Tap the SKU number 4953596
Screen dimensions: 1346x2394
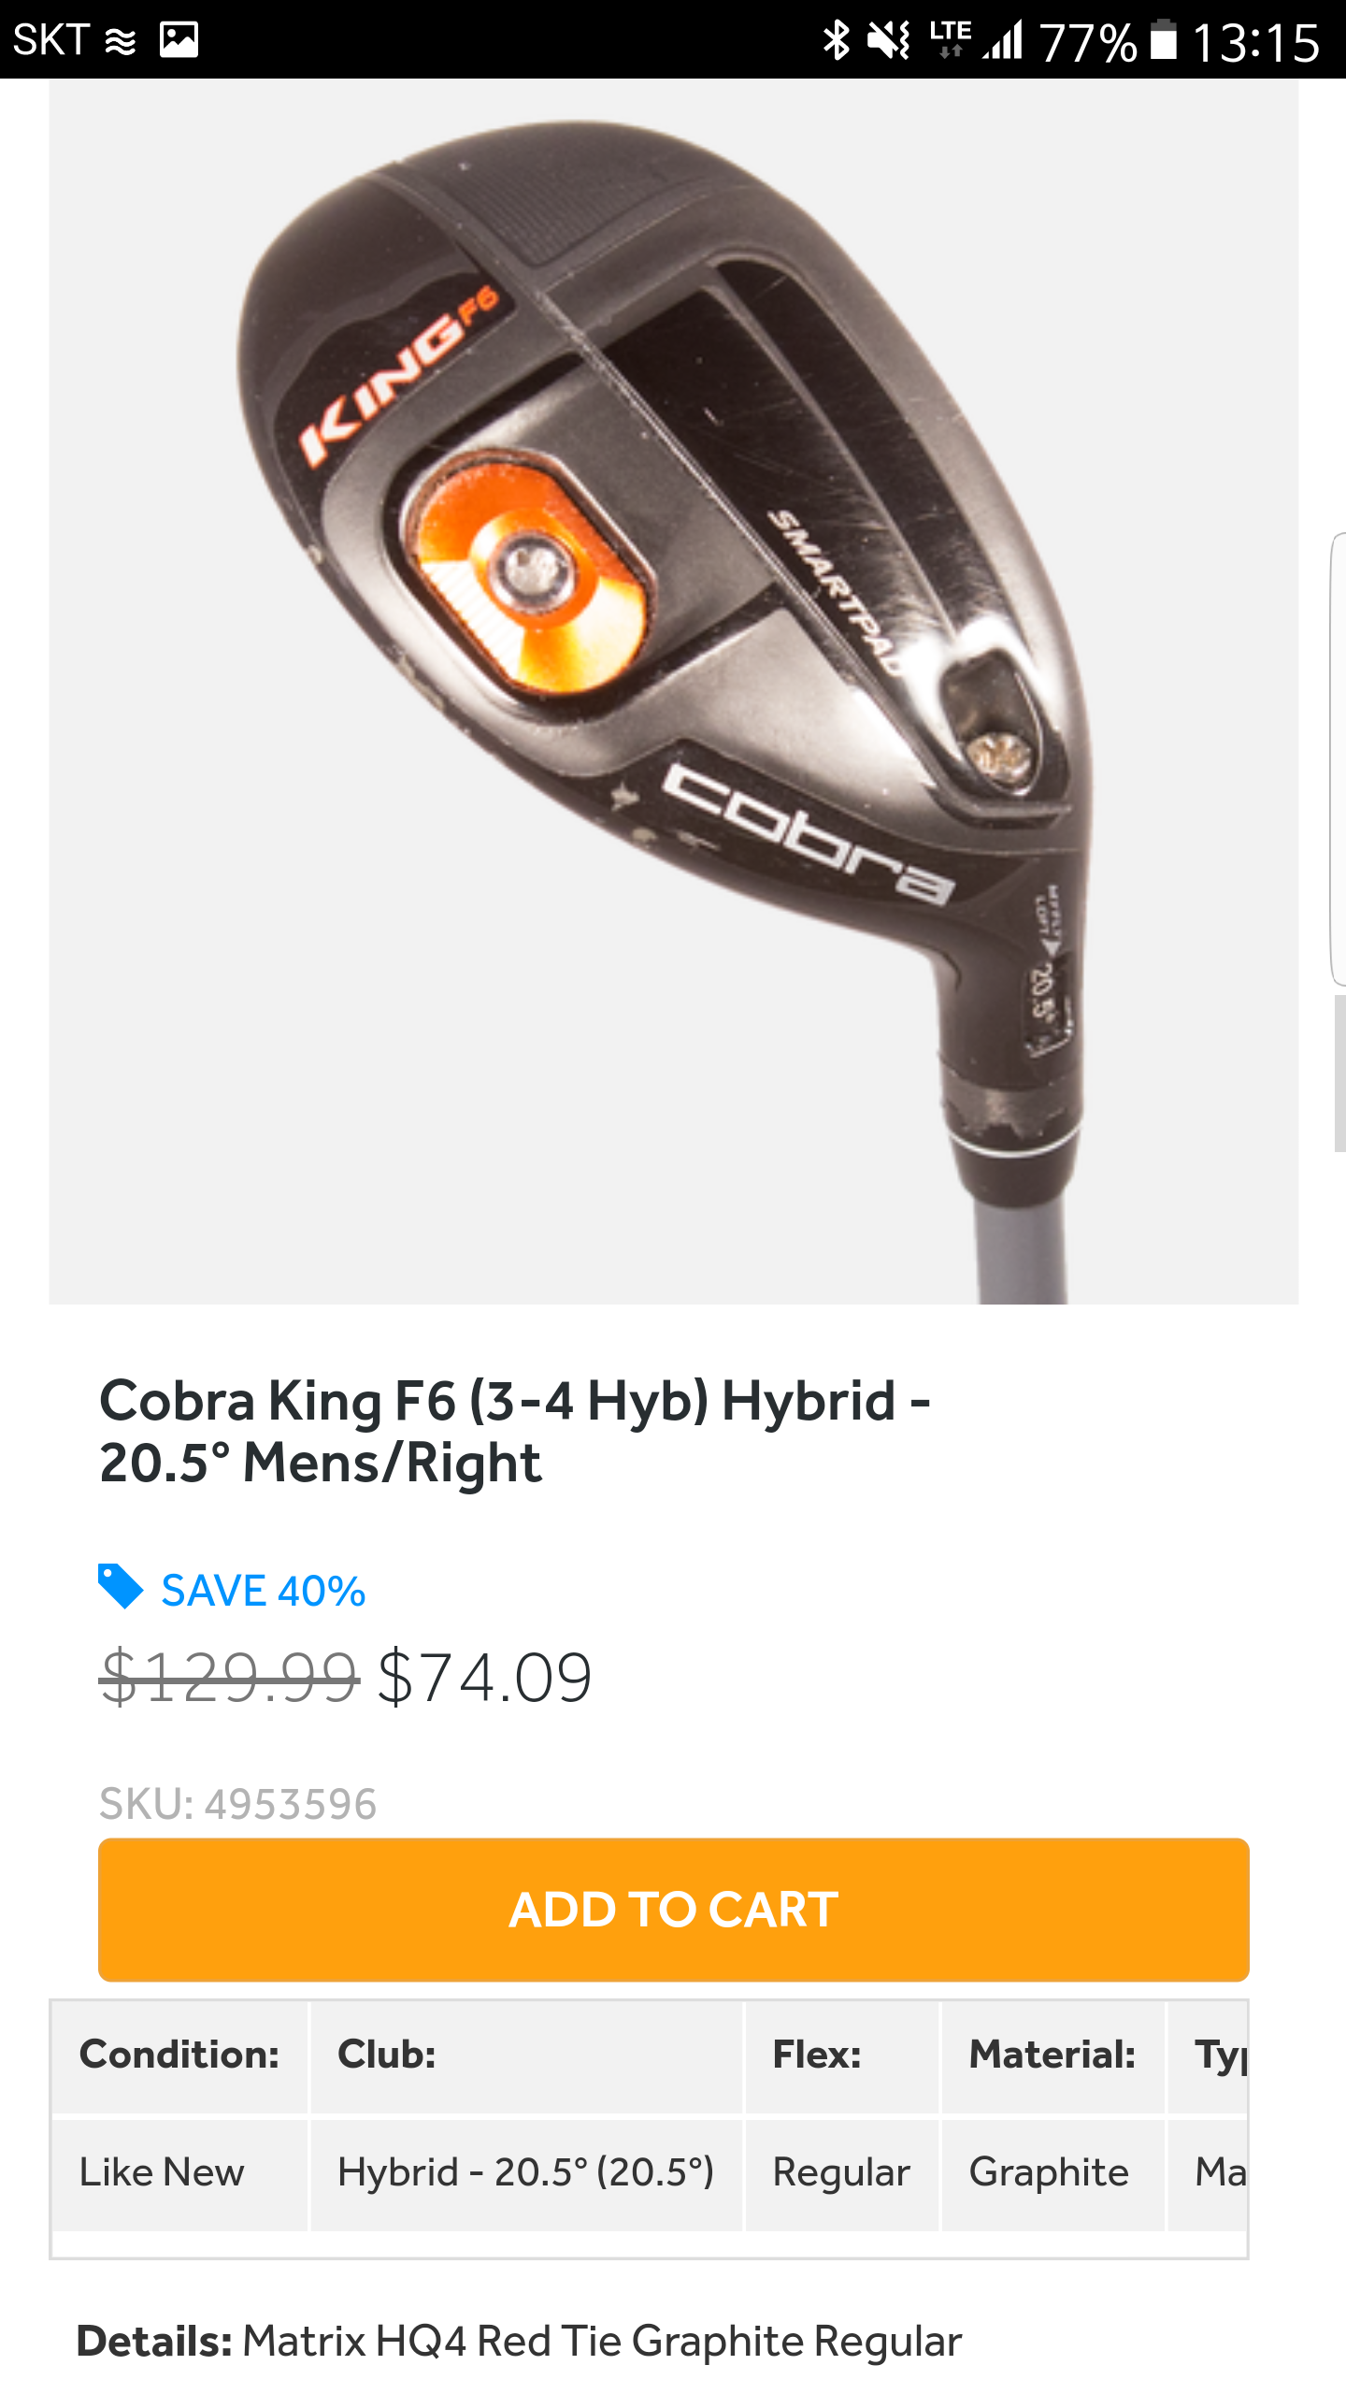coord(290,1804)
